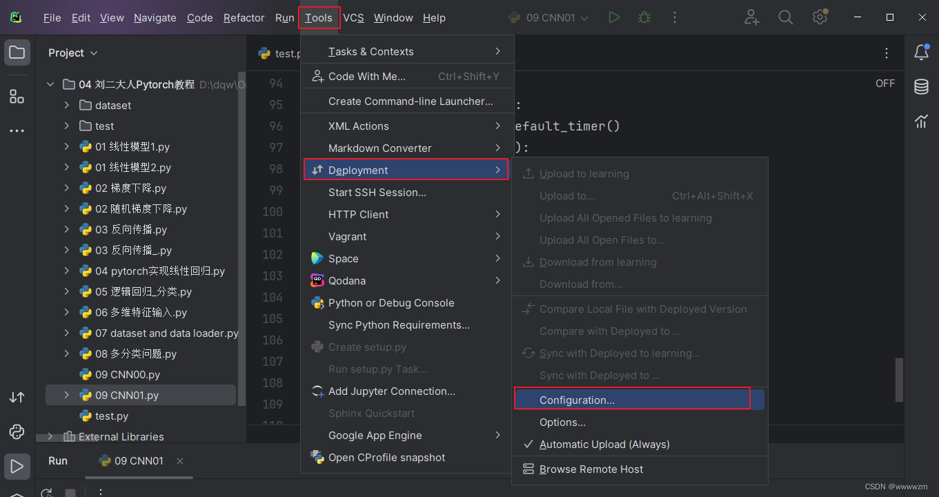Expand 08 多分类问题.py tree node arrow

[x=67, y=354]
